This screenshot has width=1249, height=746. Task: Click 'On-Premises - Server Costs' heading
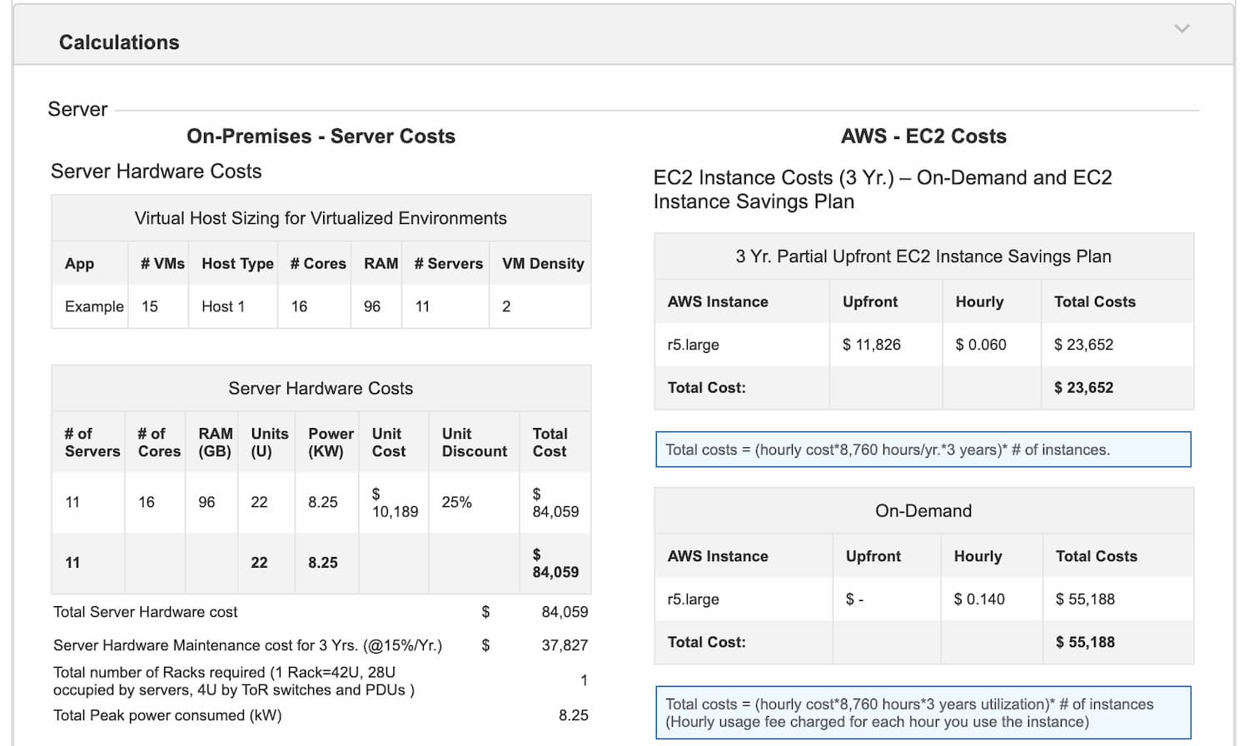pyautogui.click(x=321, y=136)
